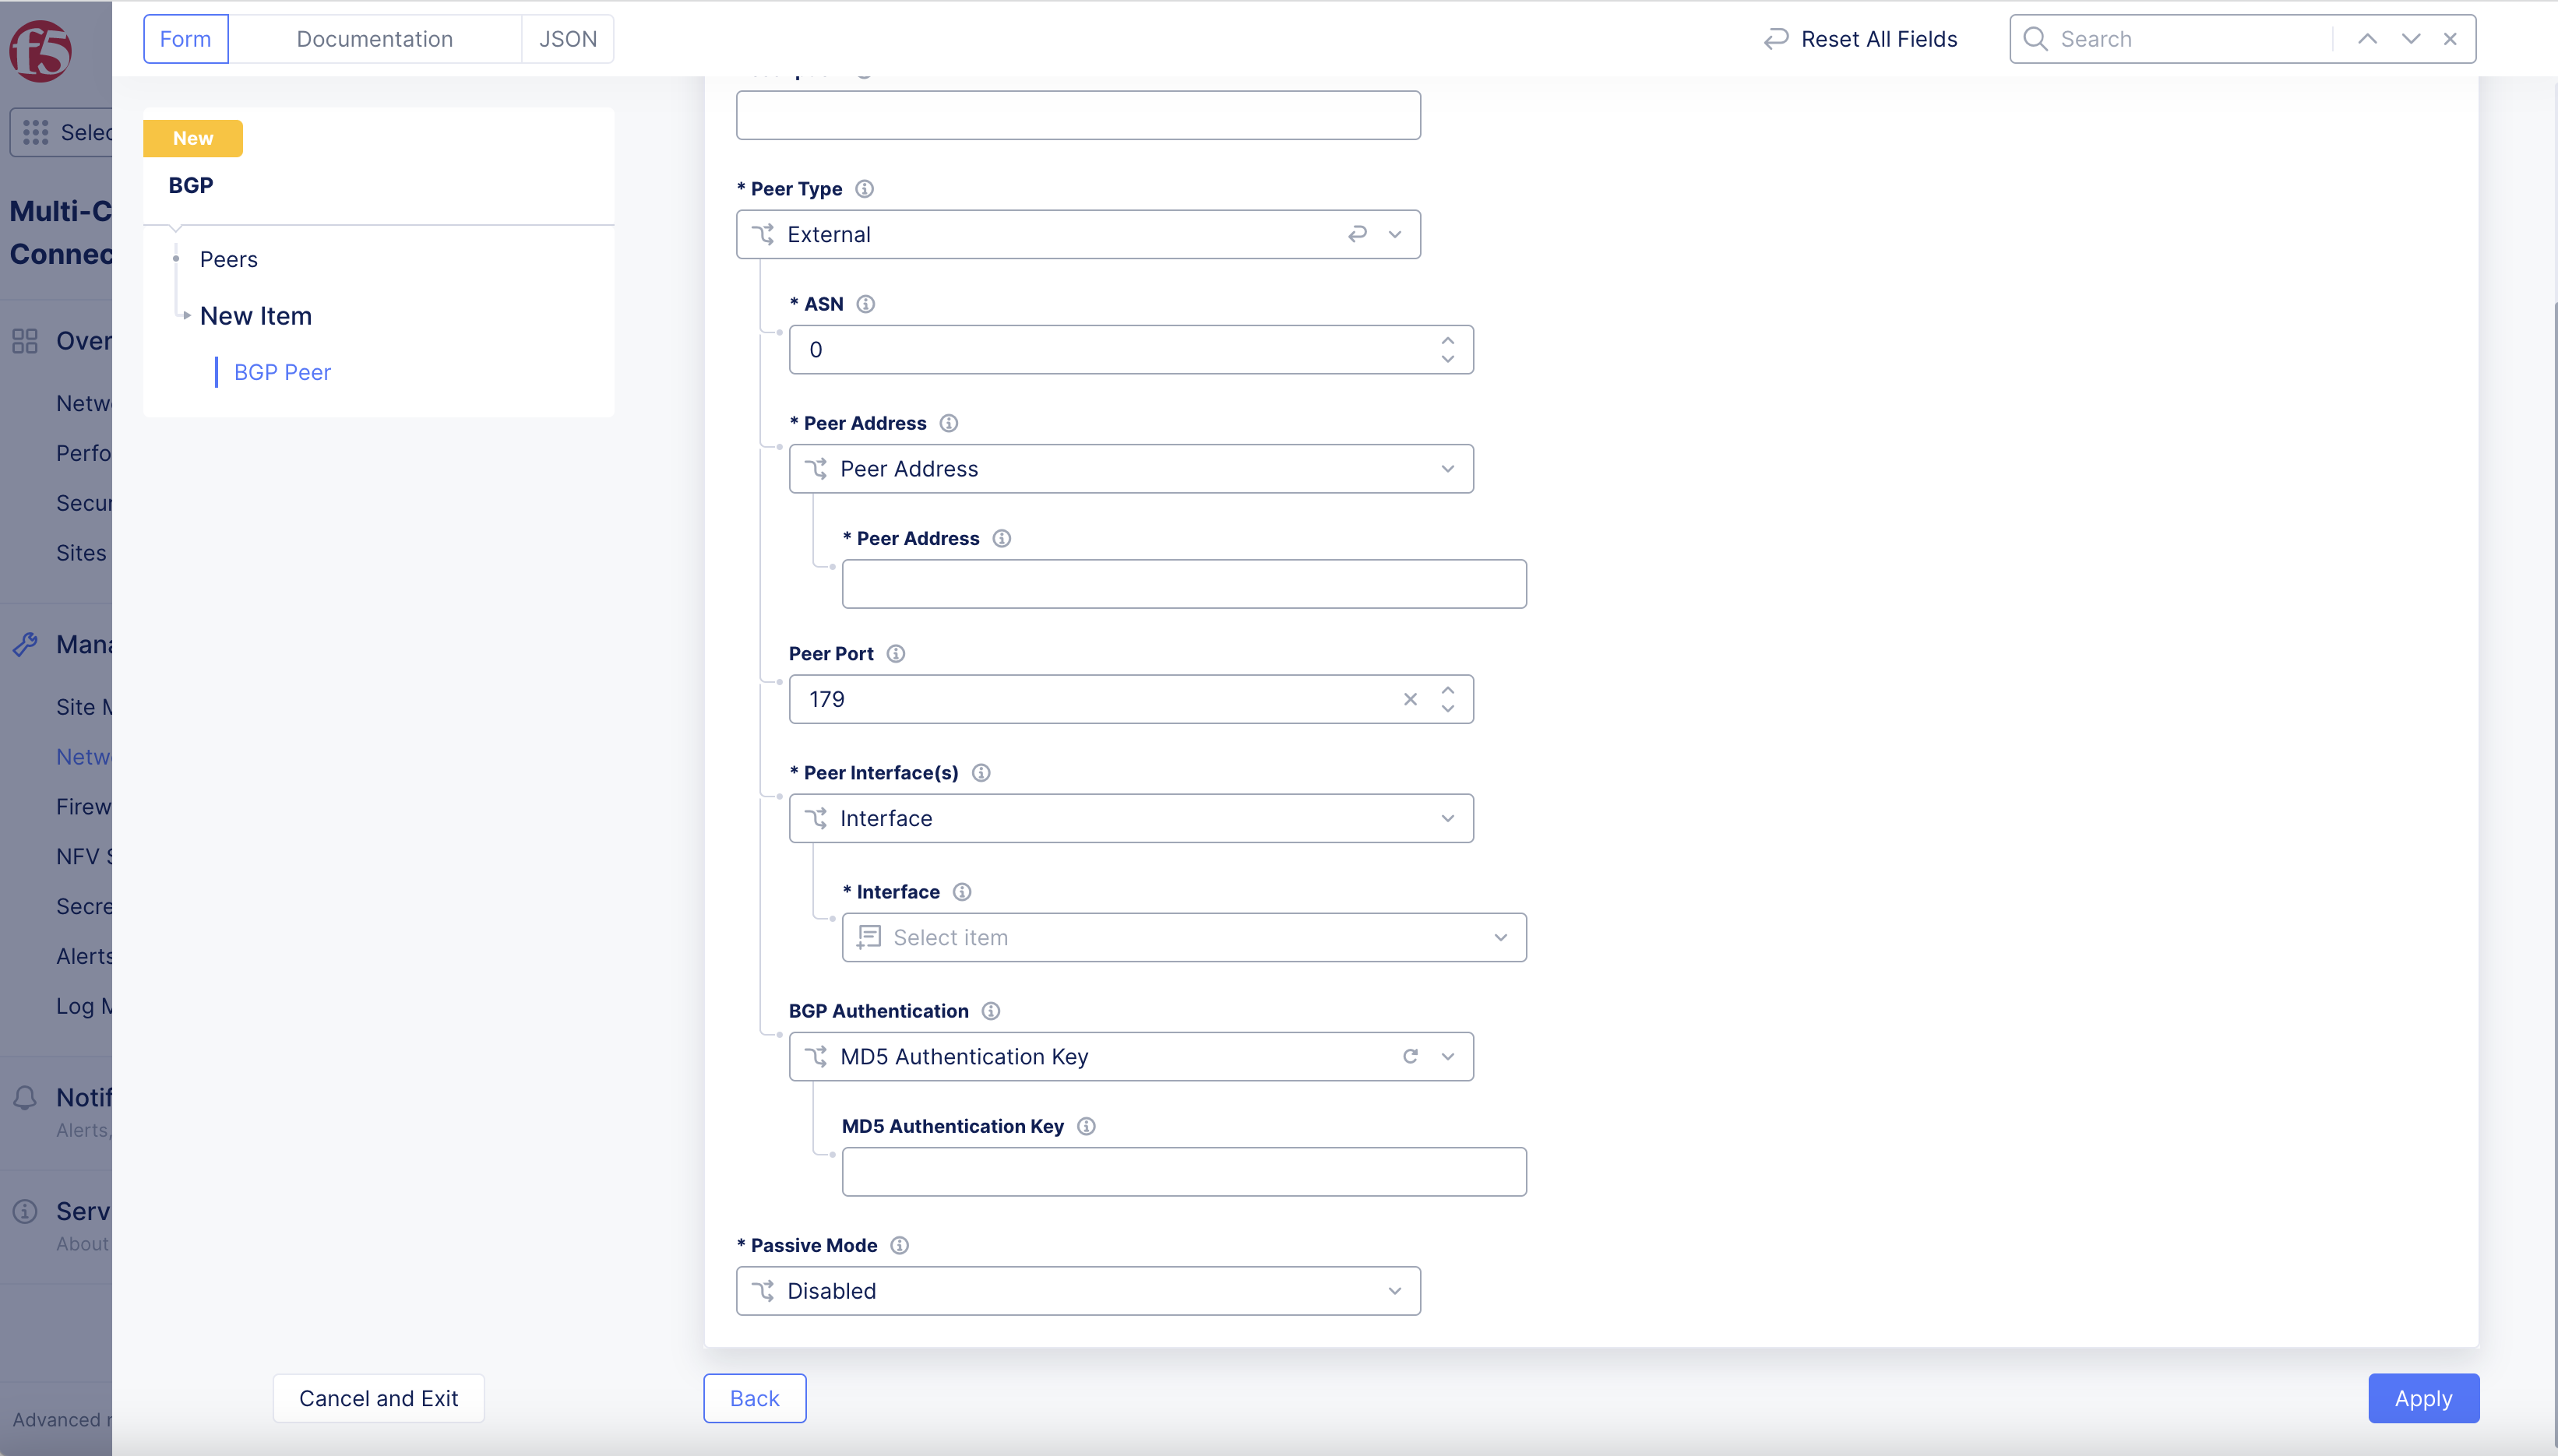Click the Peer Port number field
Screen dimensions: 2558x1456
pyautogui.click(x=1130, y=699)
